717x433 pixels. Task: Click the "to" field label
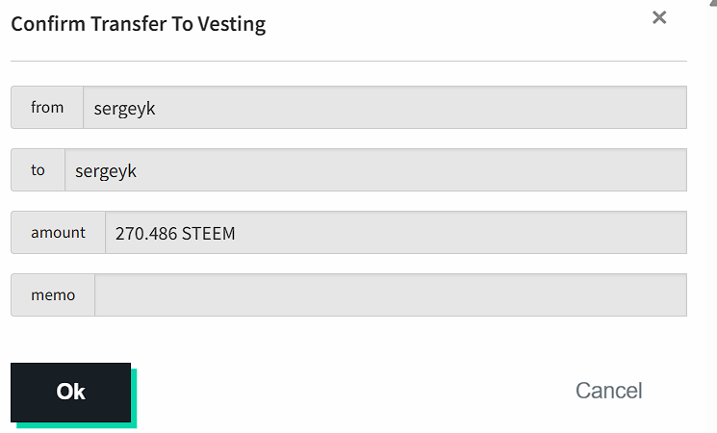38,170
